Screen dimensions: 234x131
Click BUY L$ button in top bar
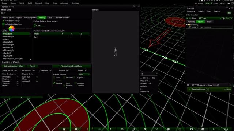tap(209, 3)
